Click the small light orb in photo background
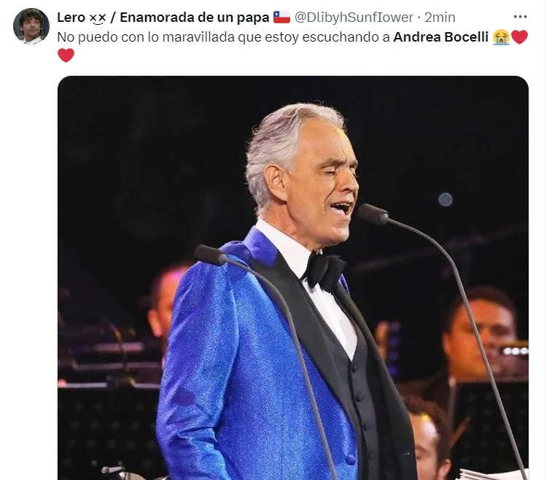This screenshot has height=480, width=560. (446, 199)
